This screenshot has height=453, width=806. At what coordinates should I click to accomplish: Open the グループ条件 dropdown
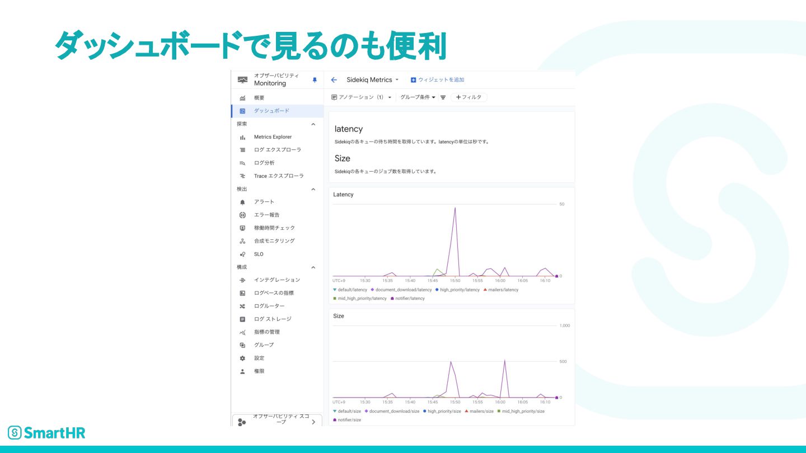(x=418, y=97)
